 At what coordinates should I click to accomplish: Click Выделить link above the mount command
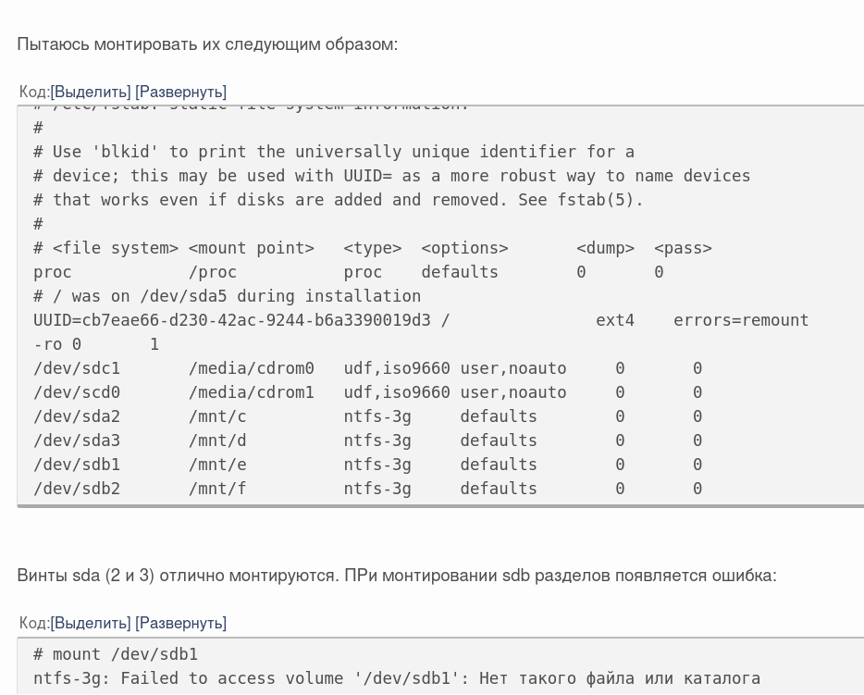tap(91, 623)
